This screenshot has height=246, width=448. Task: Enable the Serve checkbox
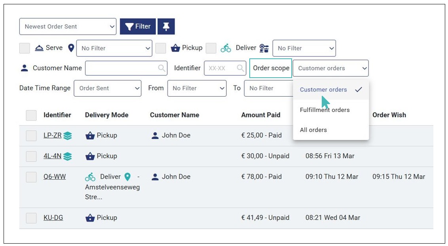pyautogui.click(x=25, y=48)
